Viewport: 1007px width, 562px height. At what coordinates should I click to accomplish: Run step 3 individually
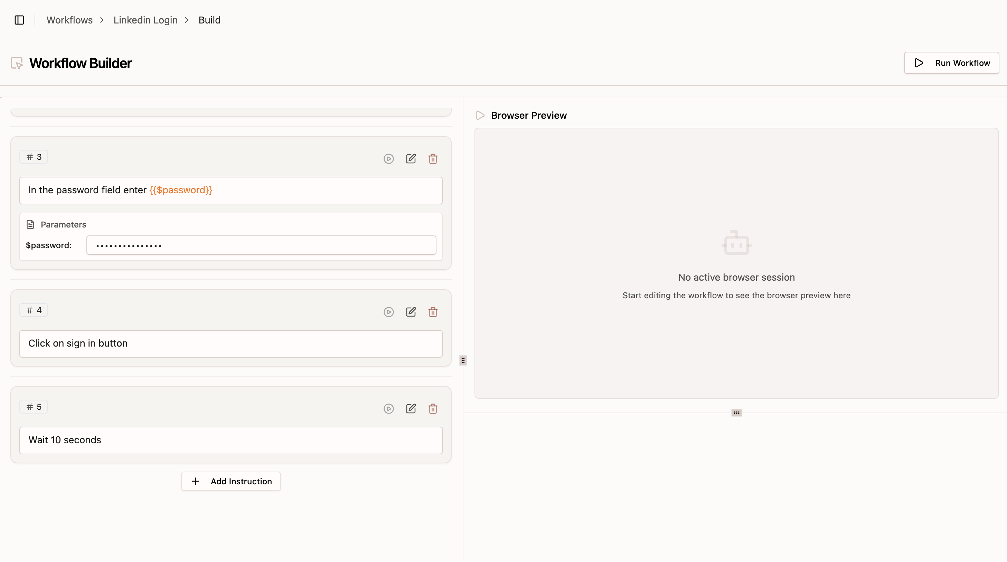click(x=388, y=158)
